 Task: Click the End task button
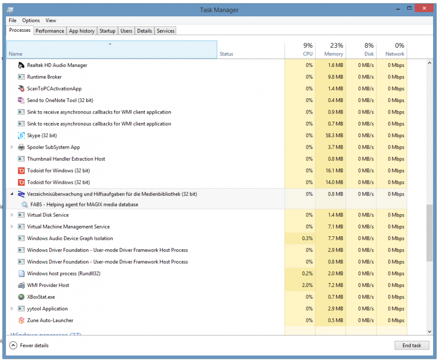412,345
